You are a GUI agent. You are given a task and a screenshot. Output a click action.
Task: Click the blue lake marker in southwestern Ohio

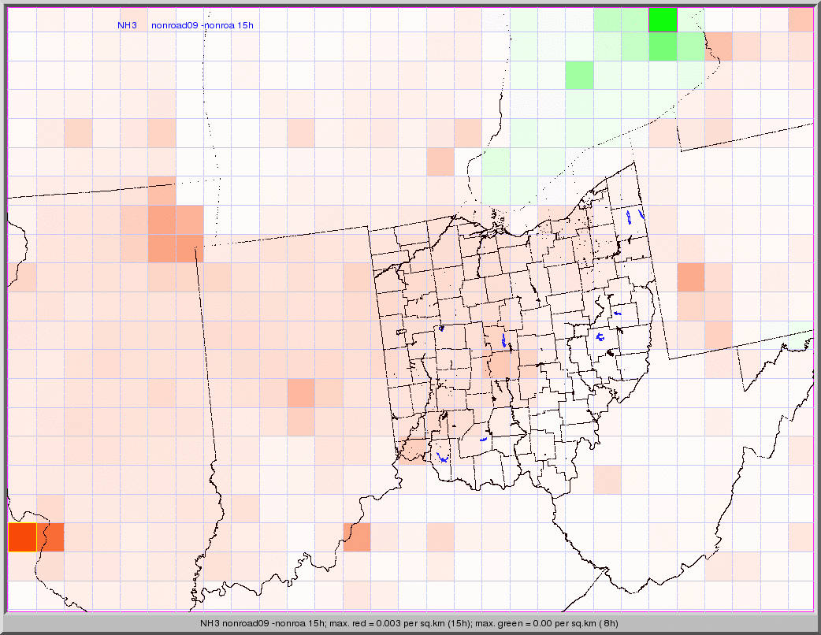[x=443, y=458]
